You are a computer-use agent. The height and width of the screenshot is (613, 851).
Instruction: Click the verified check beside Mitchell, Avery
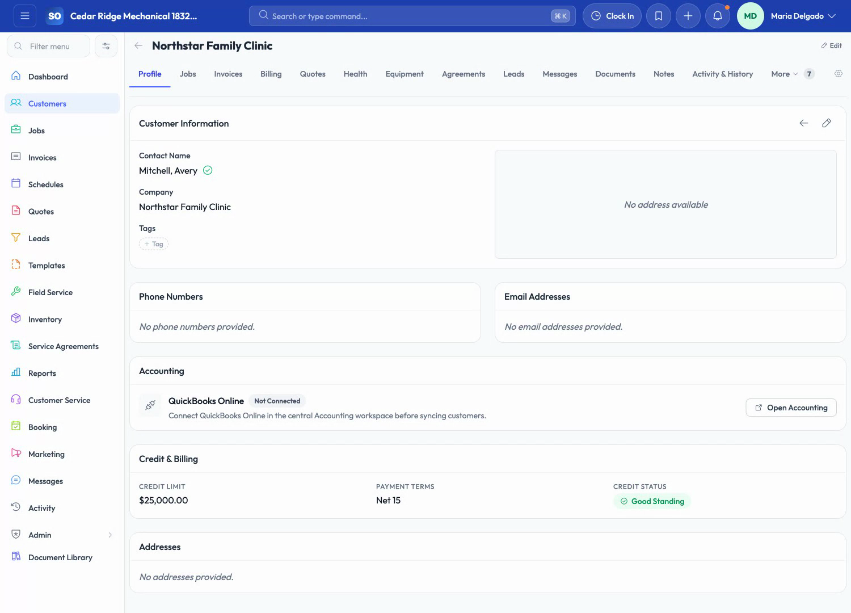click(x=208, y=170)
